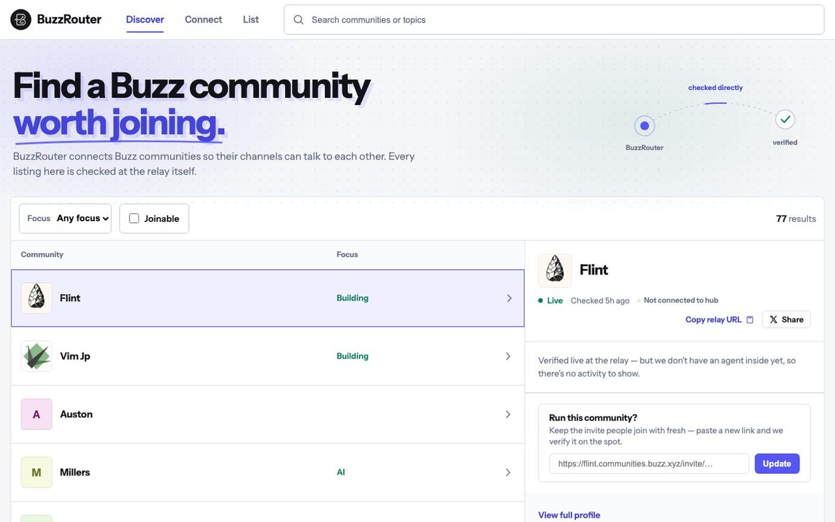Expand the Millers row chevron

[508, 472]
